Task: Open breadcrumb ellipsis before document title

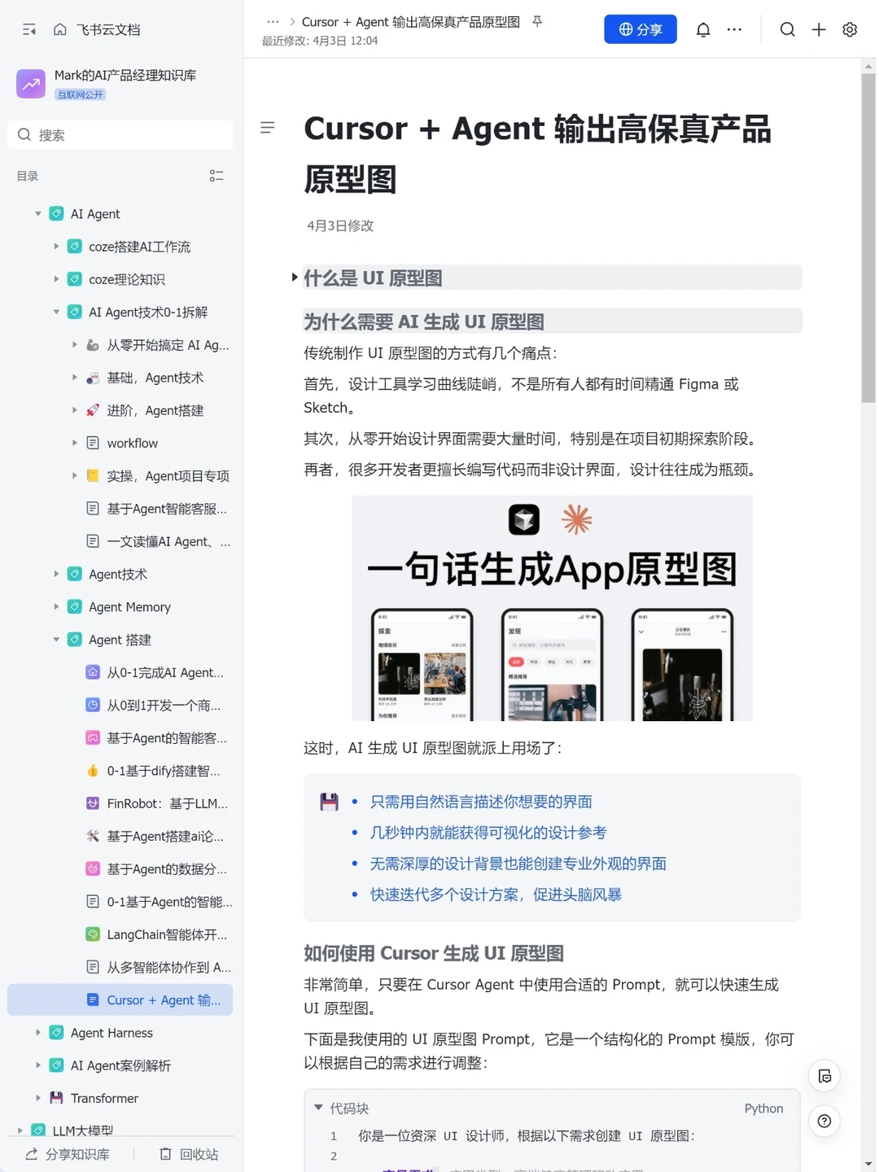Action: click(273, 22)
